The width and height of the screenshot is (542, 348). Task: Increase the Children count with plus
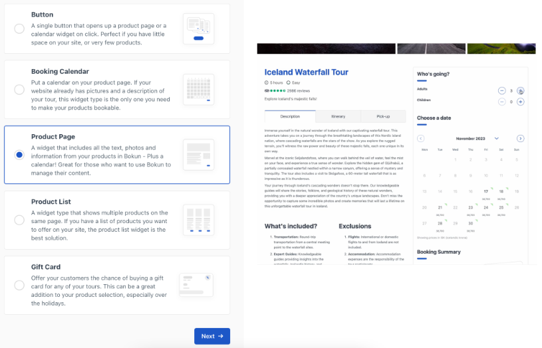pos(521,102)
